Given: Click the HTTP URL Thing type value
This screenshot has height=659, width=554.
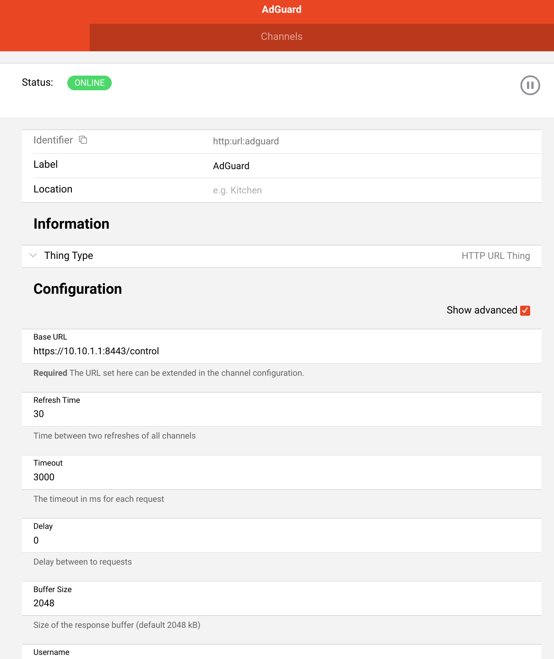Looking at the screenshot, I should (x=495, y=256).
